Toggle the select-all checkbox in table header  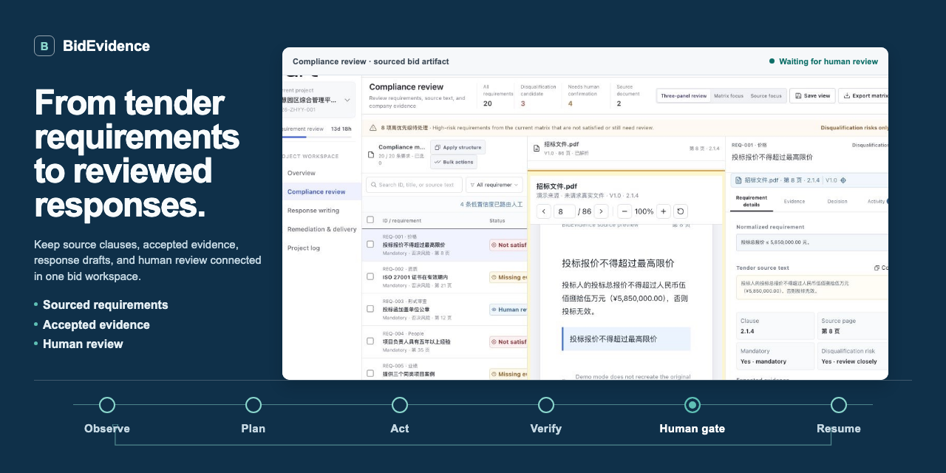pyautogui.click(x=371, y=220)
